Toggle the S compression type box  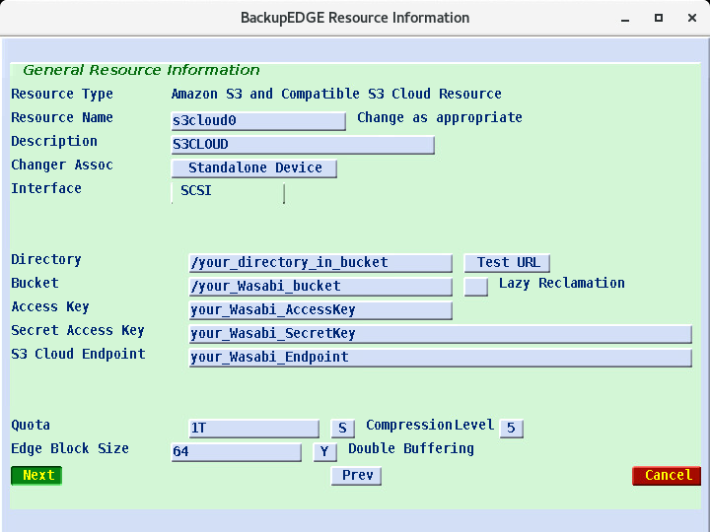pyautogui.click(x=343, y=428)
